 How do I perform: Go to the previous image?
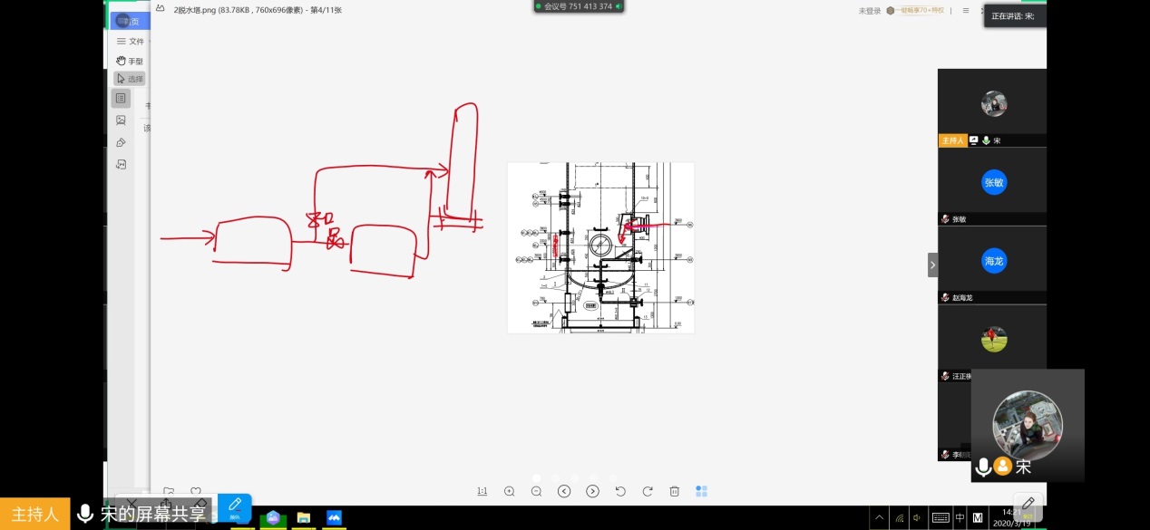point(564,491)
